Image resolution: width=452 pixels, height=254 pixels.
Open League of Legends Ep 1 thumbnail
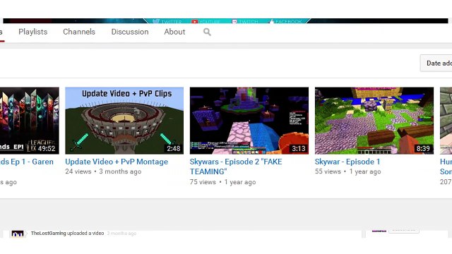[x=30, y=121]
